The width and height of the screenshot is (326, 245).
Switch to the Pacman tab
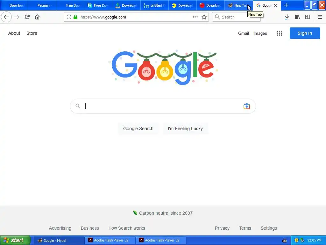(x=42, y=5)
